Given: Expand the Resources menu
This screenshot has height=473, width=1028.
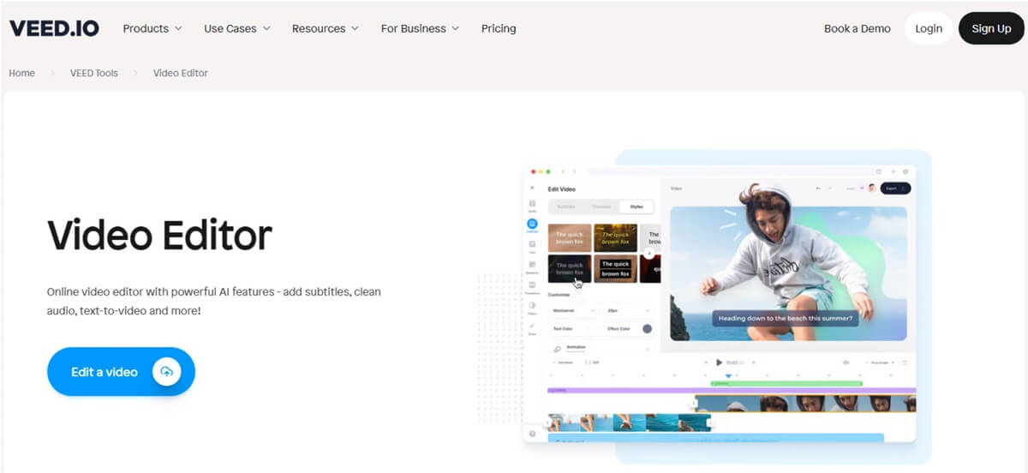Looking at the screenshot, I should (x=326, y=28).
